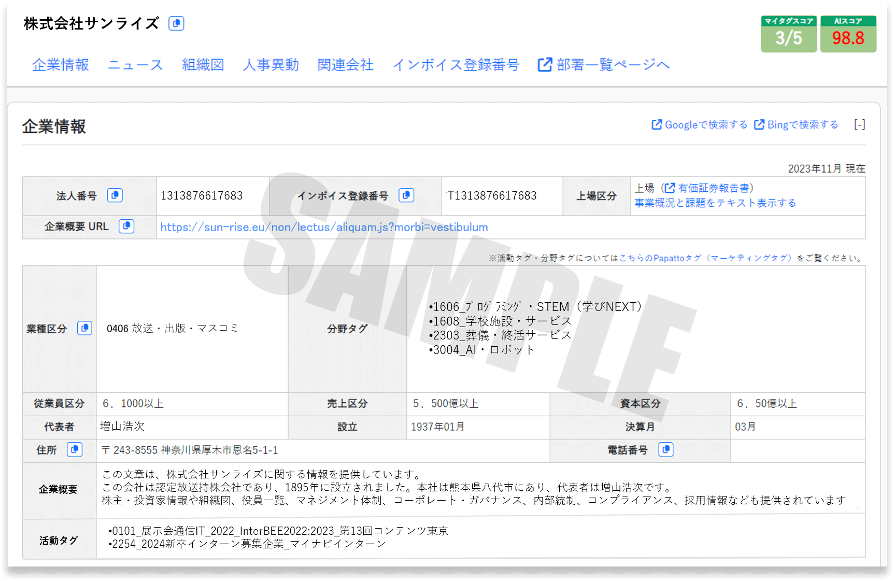Click the 2023年11月 現在 date text
Image resolution: width=894 pixels, height=581 pixels.
[x=827, y=168]
